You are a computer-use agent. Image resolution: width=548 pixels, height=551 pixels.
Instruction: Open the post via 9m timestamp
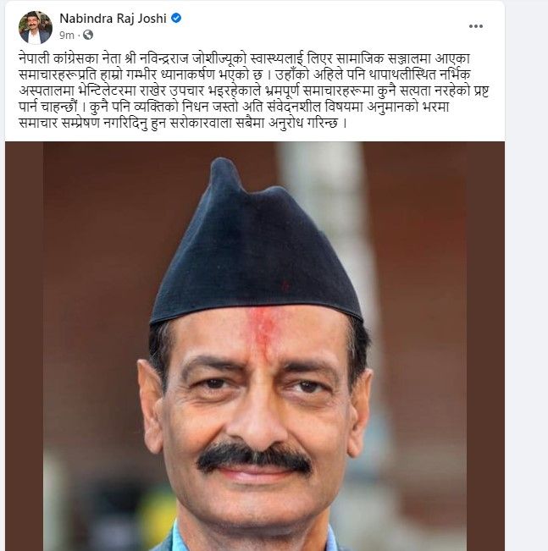pyautogui.click(x=67, y=36)
